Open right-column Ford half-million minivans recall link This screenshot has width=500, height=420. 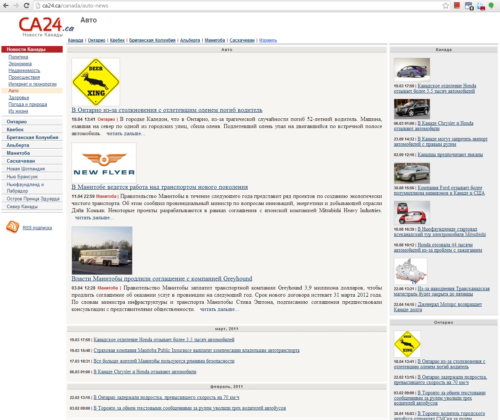coord(439,190)
